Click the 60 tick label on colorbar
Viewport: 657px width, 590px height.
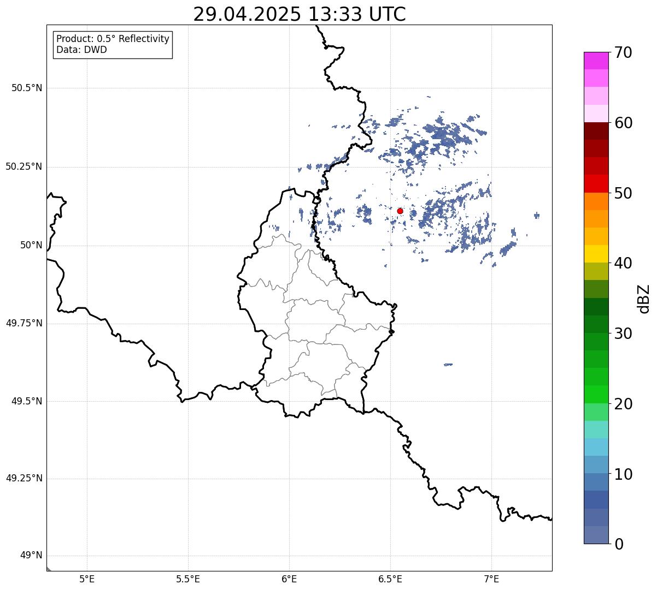[623, 123]
